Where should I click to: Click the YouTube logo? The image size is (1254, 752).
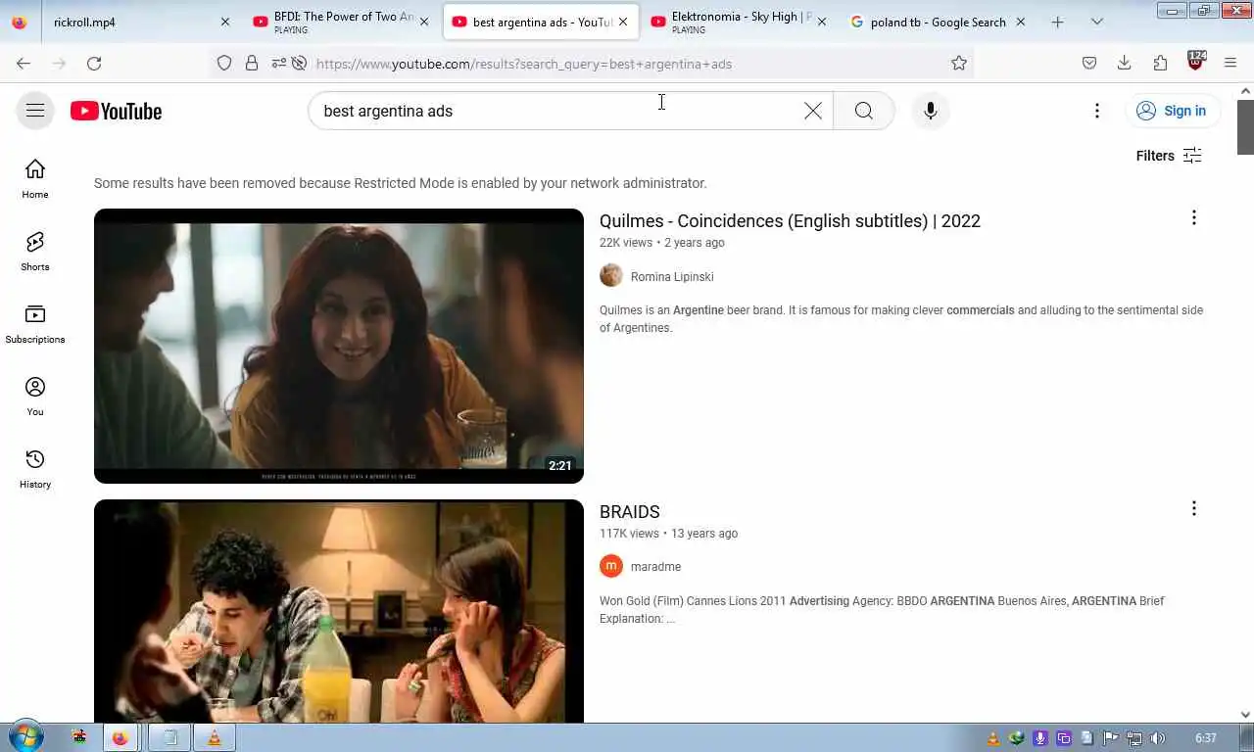(116, 111)
